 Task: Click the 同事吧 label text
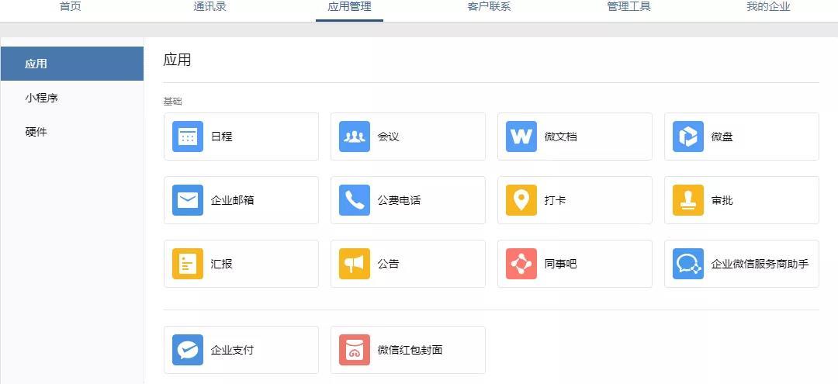pyautogui.click(x=561, y=265)
